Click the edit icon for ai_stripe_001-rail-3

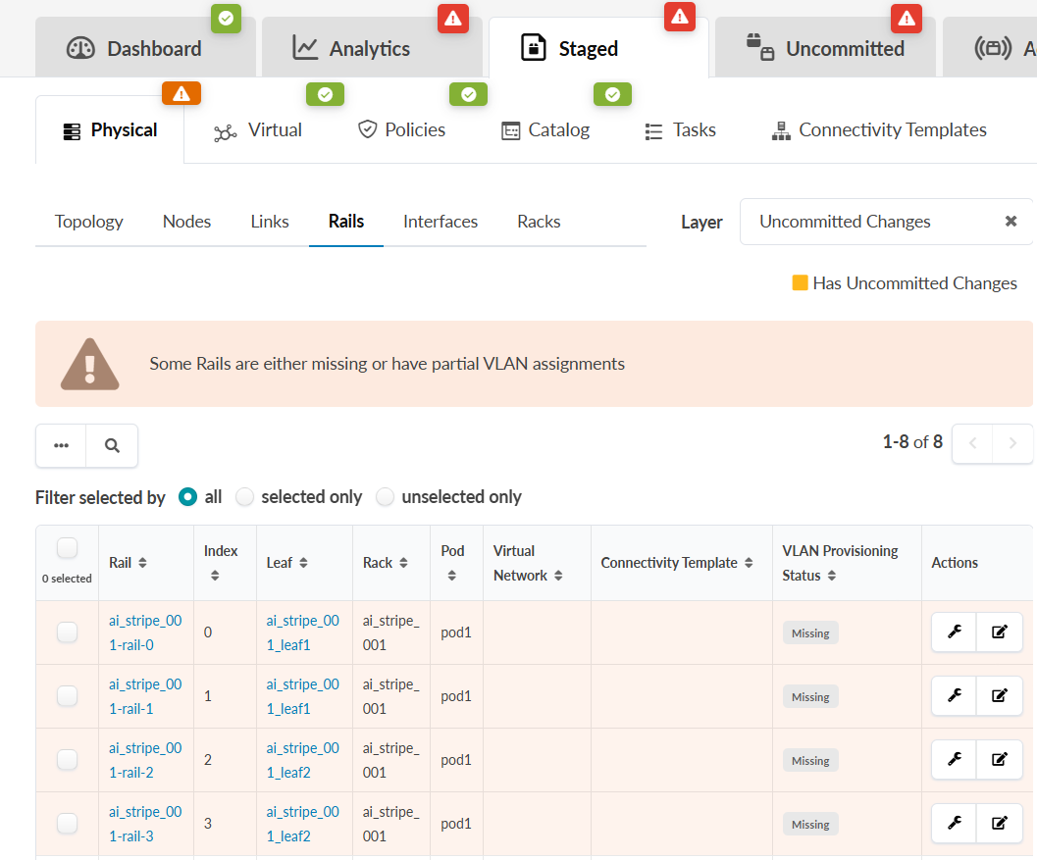1000,823
